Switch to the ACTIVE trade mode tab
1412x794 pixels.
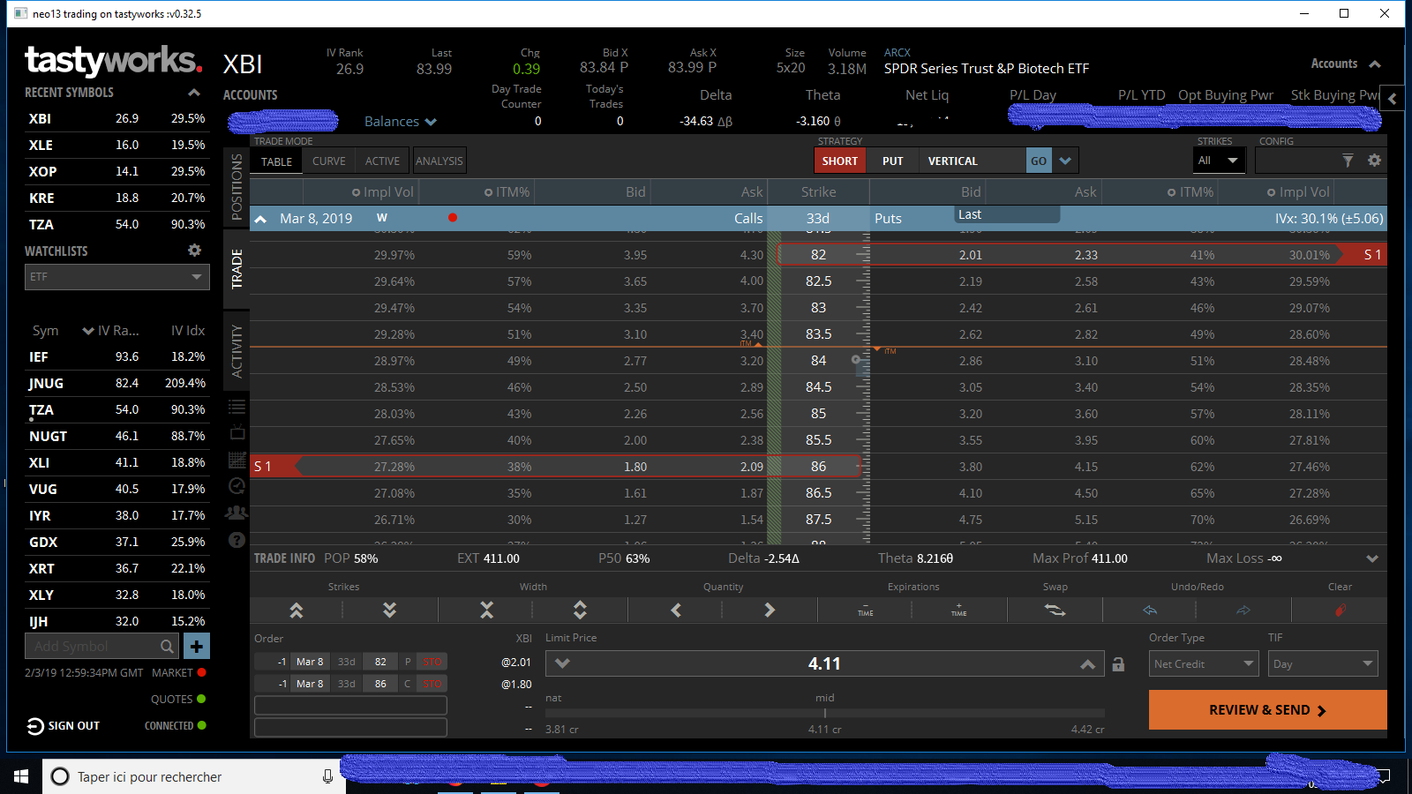[x=382, y=161]
